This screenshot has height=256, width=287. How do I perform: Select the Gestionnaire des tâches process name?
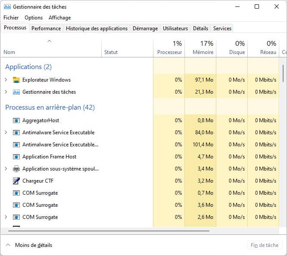tap(49, 92)
